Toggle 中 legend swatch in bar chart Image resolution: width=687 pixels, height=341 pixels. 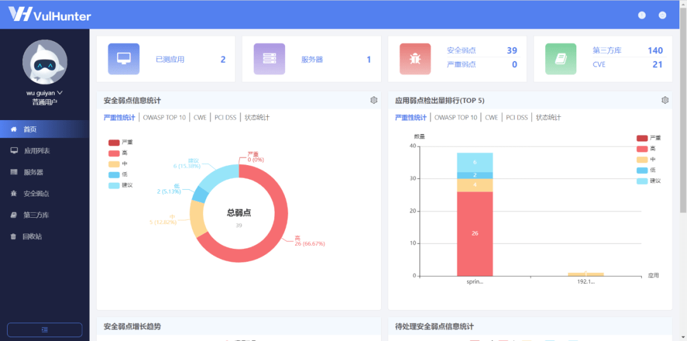click(x=642, y=159)
